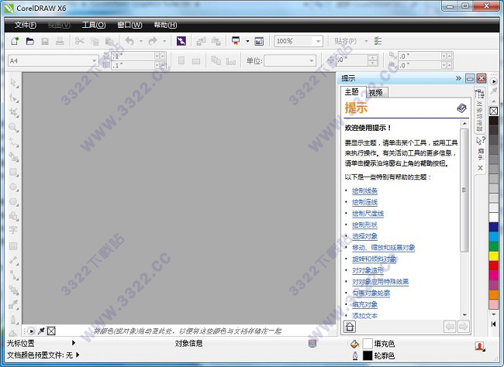Click the Redo arrow icon
This screenshot has width=504, height=367.
pos(153,41)
